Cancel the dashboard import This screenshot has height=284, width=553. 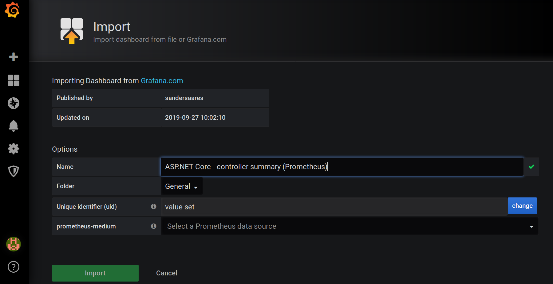point(167,273)
